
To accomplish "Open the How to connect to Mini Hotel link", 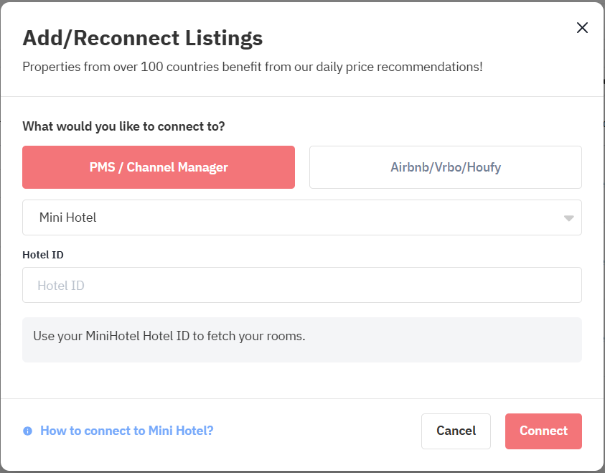I will tap(126, 431).
